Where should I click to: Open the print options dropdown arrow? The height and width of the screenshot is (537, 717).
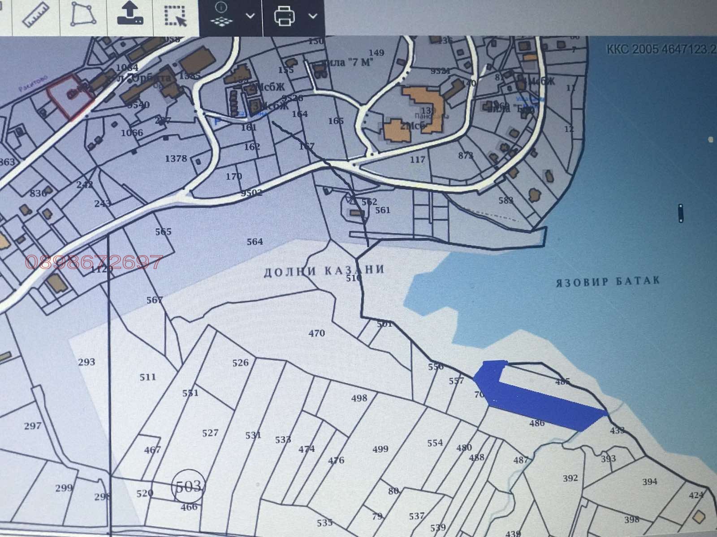[x=313, y=16]
